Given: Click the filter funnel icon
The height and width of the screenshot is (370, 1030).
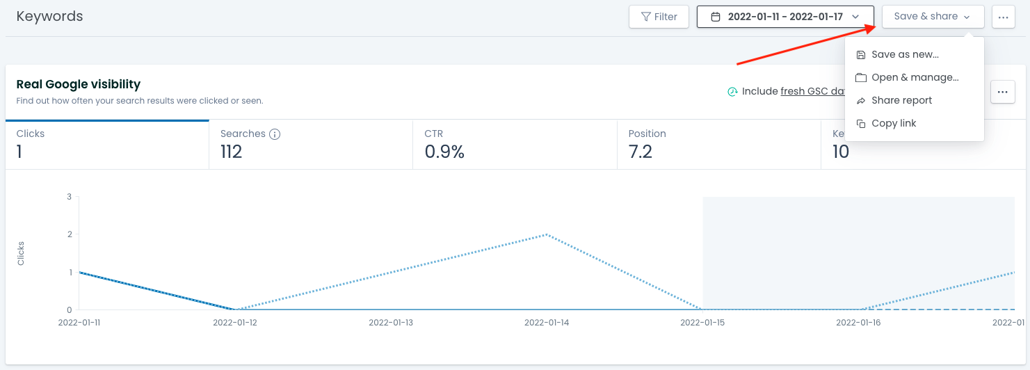Looking at the screenshot, I should tap(646, 17).
